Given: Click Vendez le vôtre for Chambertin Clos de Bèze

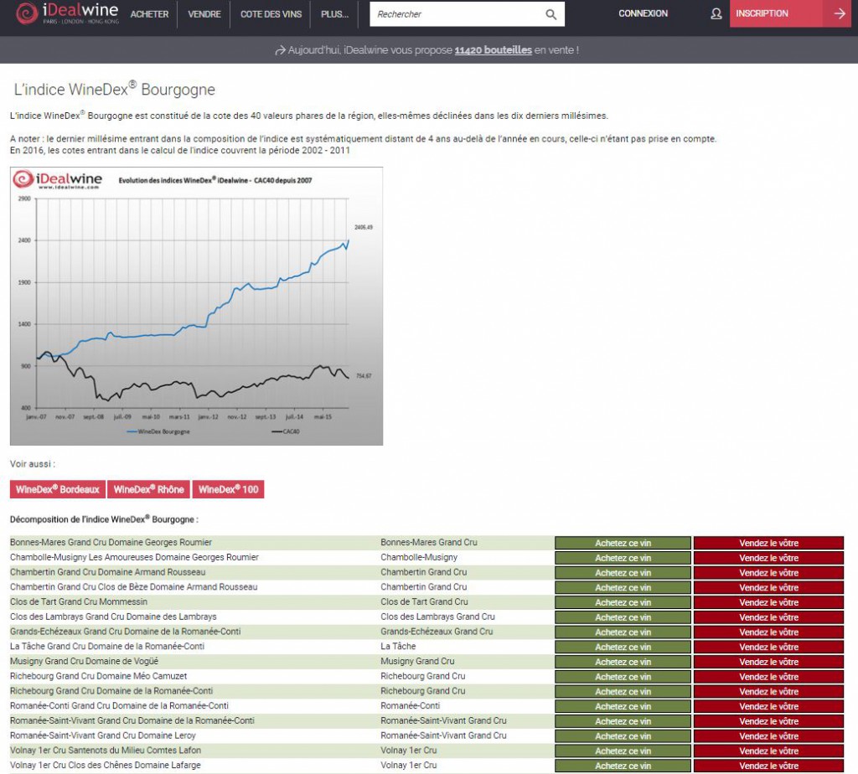Looking at the screenshot, I should pos(769,587).
